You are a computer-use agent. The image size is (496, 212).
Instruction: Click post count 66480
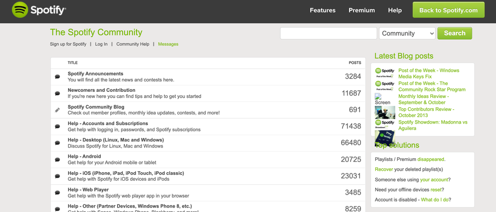click(x=351, y=142)
